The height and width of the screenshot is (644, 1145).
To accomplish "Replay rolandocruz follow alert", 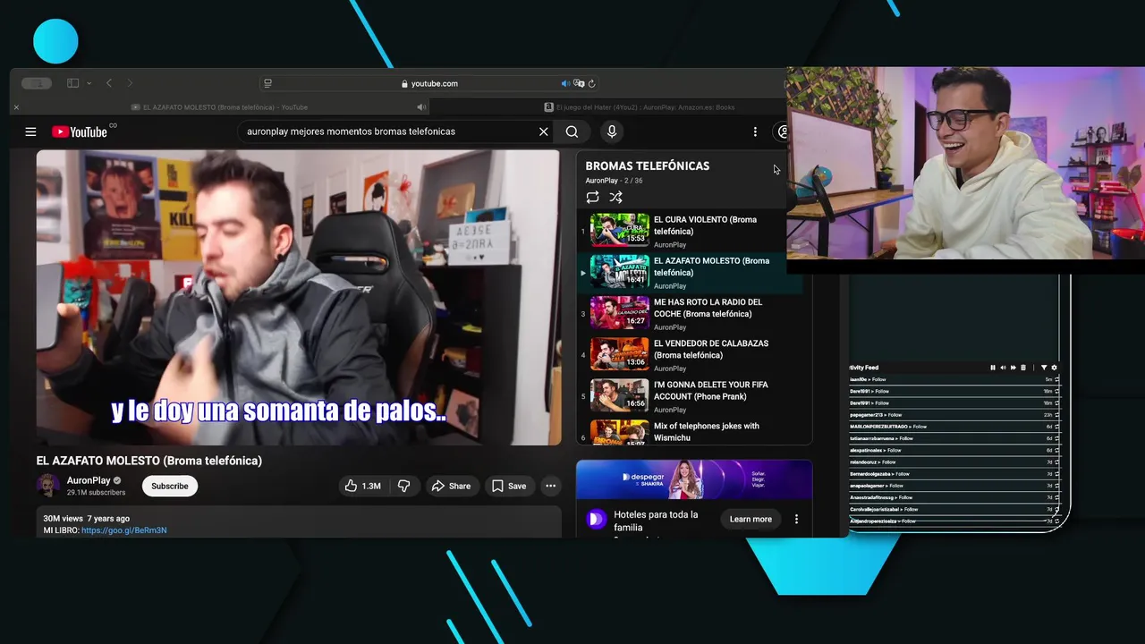I will coord(1056,462).
